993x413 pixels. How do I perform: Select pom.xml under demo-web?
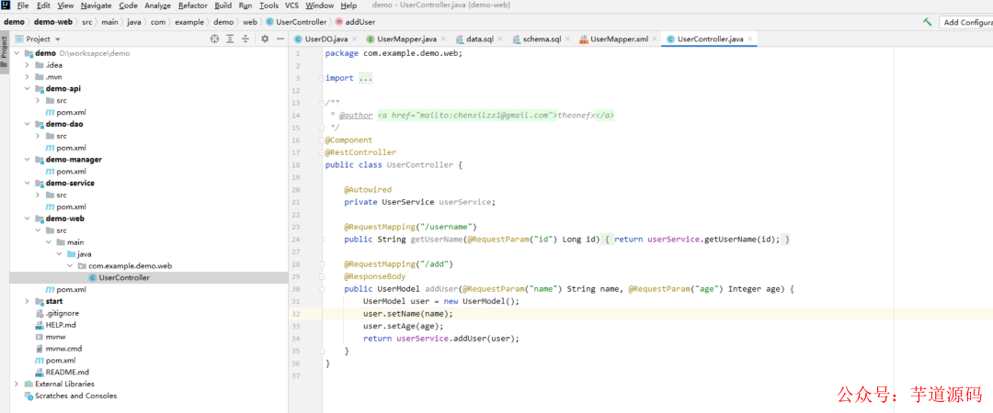click(70, 290)
